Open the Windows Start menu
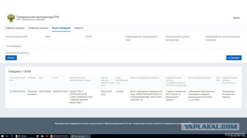This screenshot has width=247, height=138. pyautogui.click(x=2, y=136)
